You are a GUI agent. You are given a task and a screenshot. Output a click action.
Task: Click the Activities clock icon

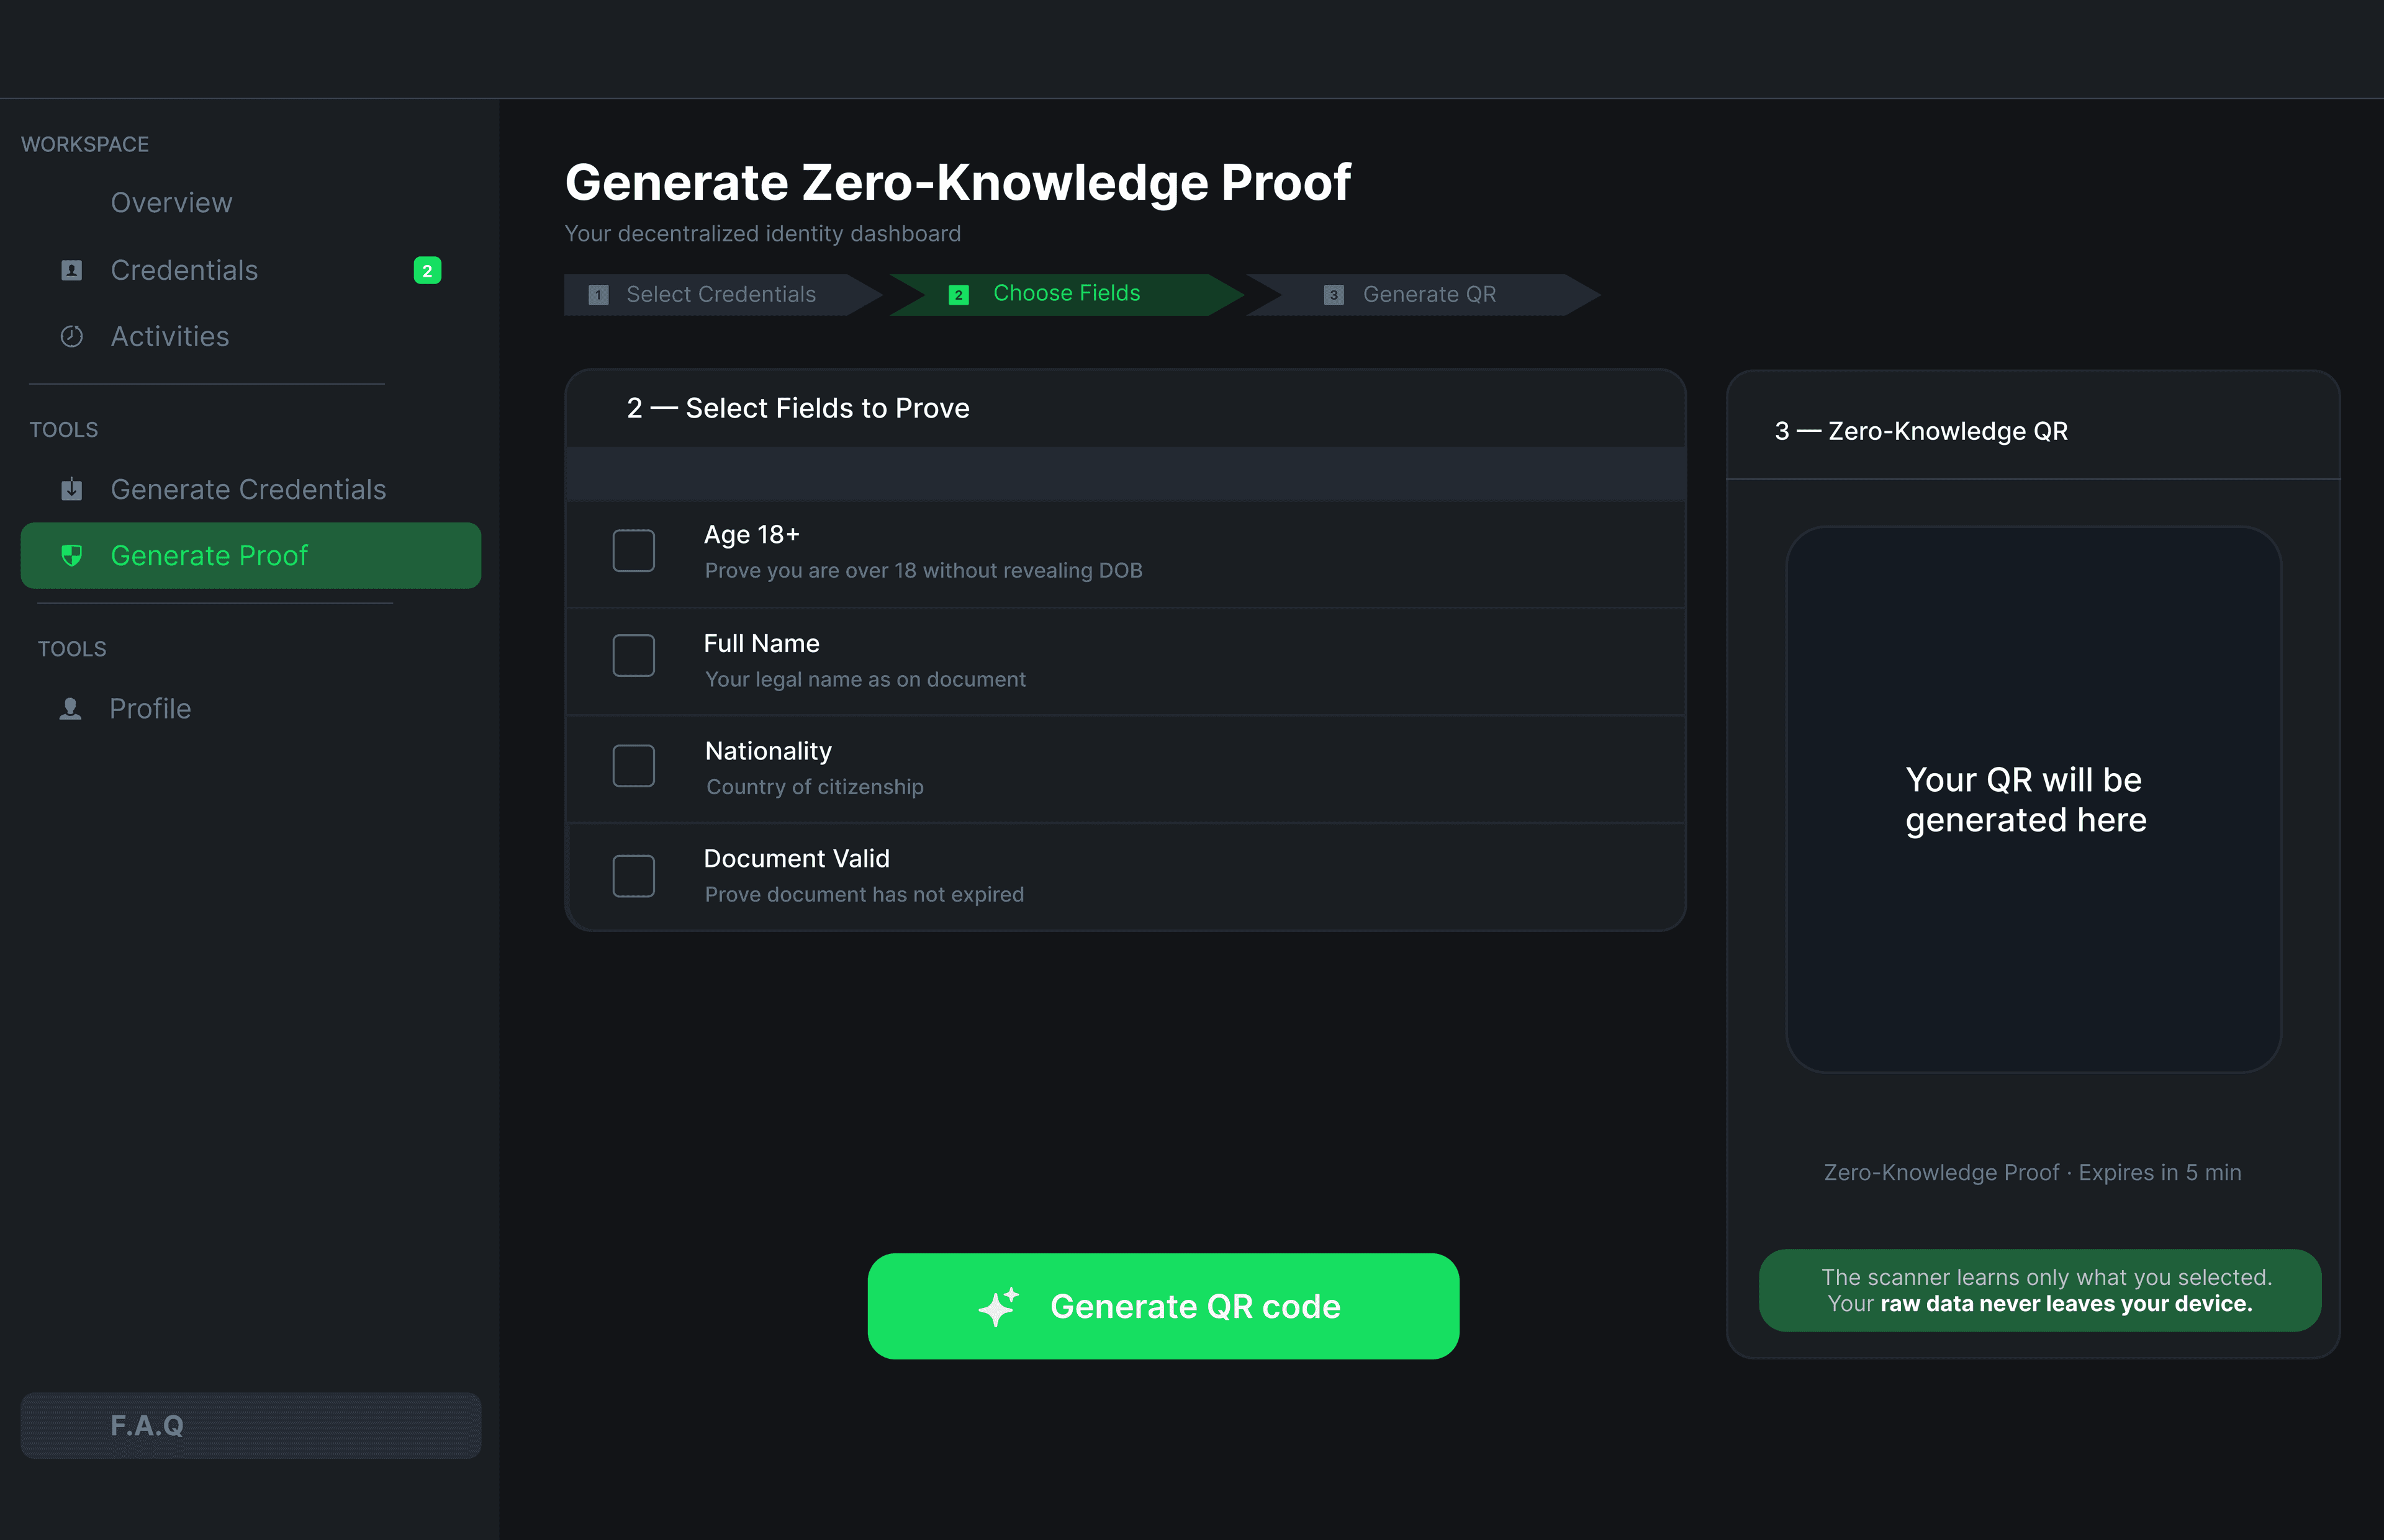click(71, 336)
